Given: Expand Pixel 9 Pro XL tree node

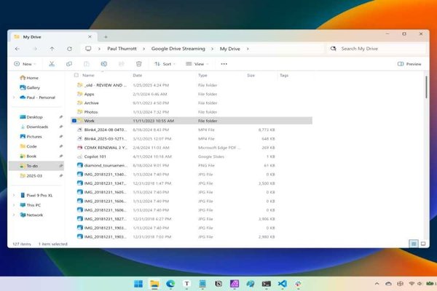Looking at the screenshot, I should [14, 196].
